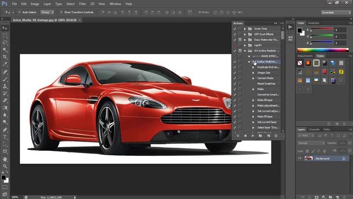
Task: Select the Magic Wand tool
Action: 5,50
